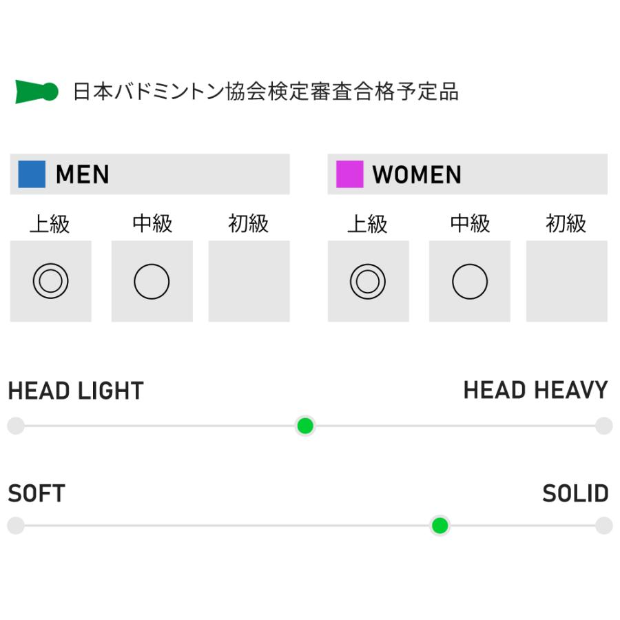The width and height of the screenshot is (620, 620).
Task: Click the 日本バドミントン協会検定審査合格予定品 text
Action: (x=266, y=92)
